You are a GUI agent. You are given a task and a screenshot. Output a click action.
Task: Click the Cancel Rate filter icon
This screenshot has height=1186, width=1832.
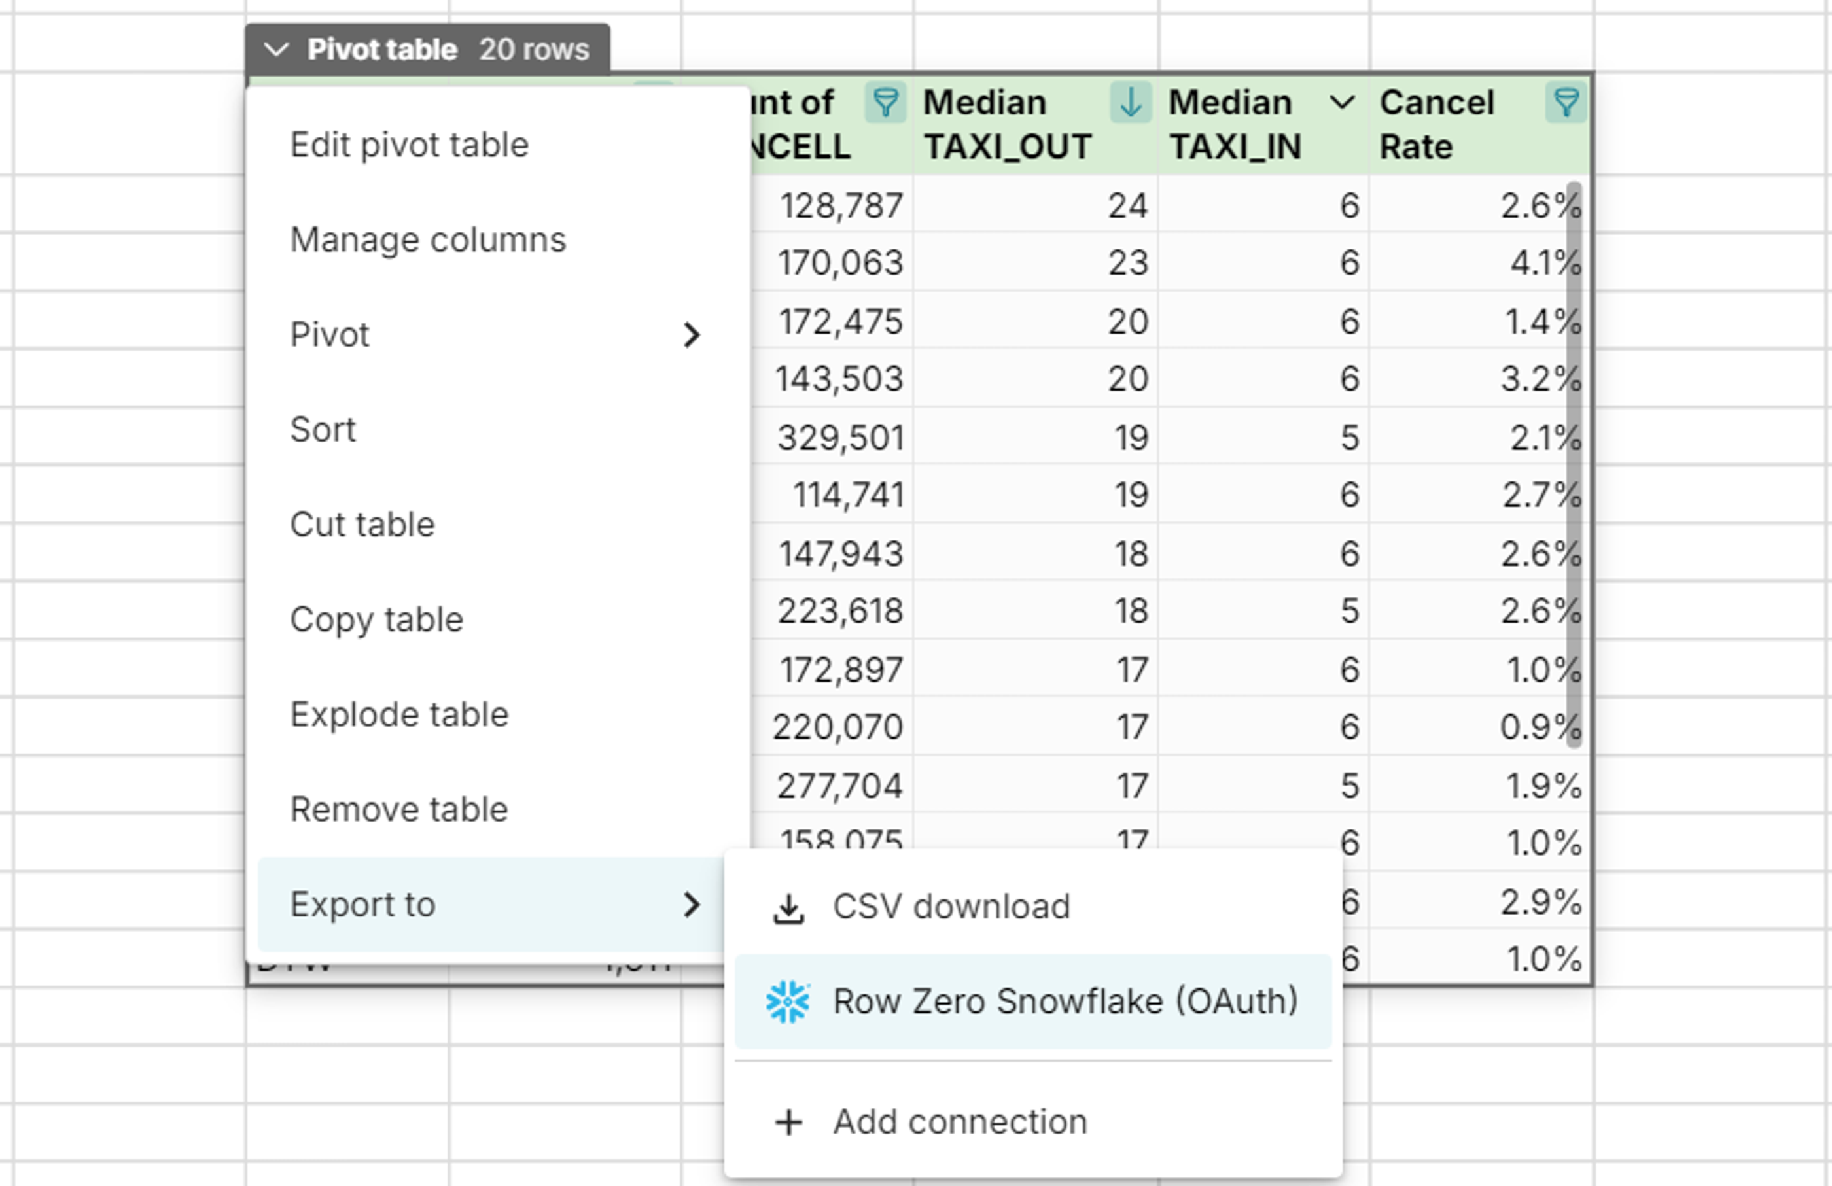[x=1566, y=102]
